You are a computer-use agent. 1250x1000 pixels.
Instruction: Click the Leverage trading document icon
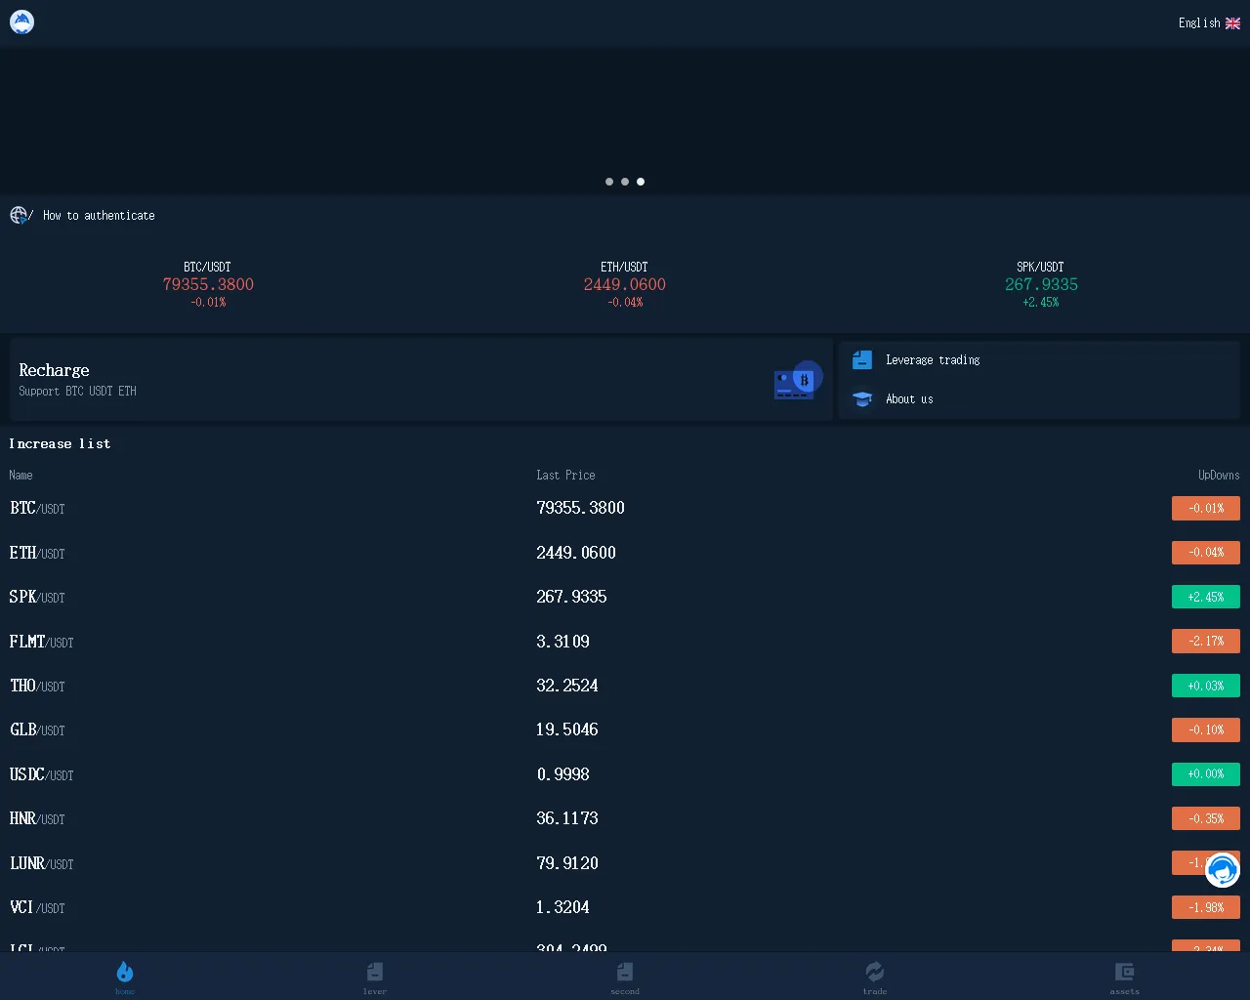(x=862, y=359)
